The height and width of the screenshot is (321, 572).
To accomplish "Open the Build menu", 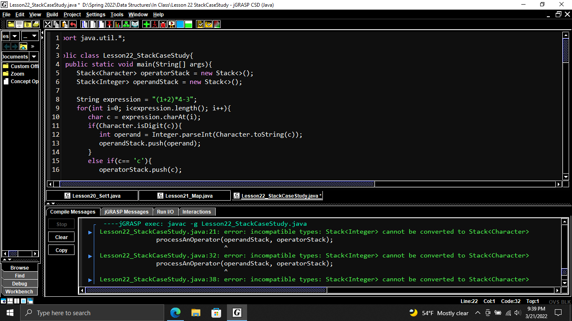I will click(x=52, y=15).
